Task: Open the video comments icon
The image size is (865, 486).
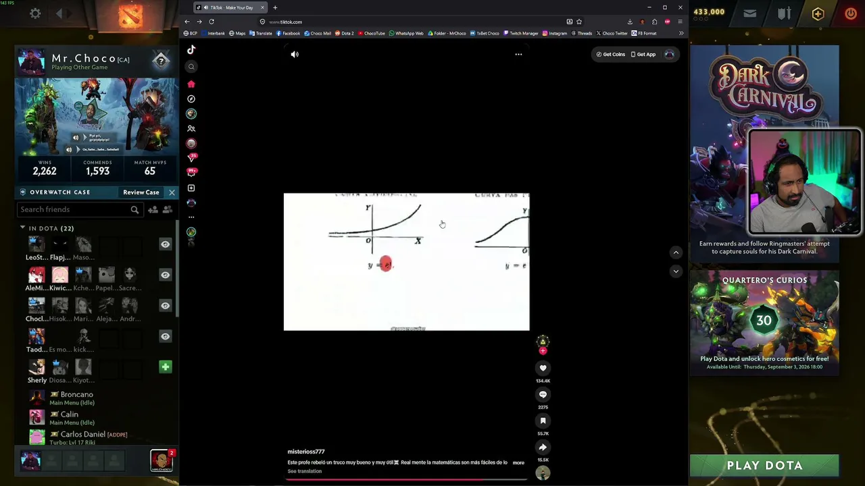Action: point(543,394)
